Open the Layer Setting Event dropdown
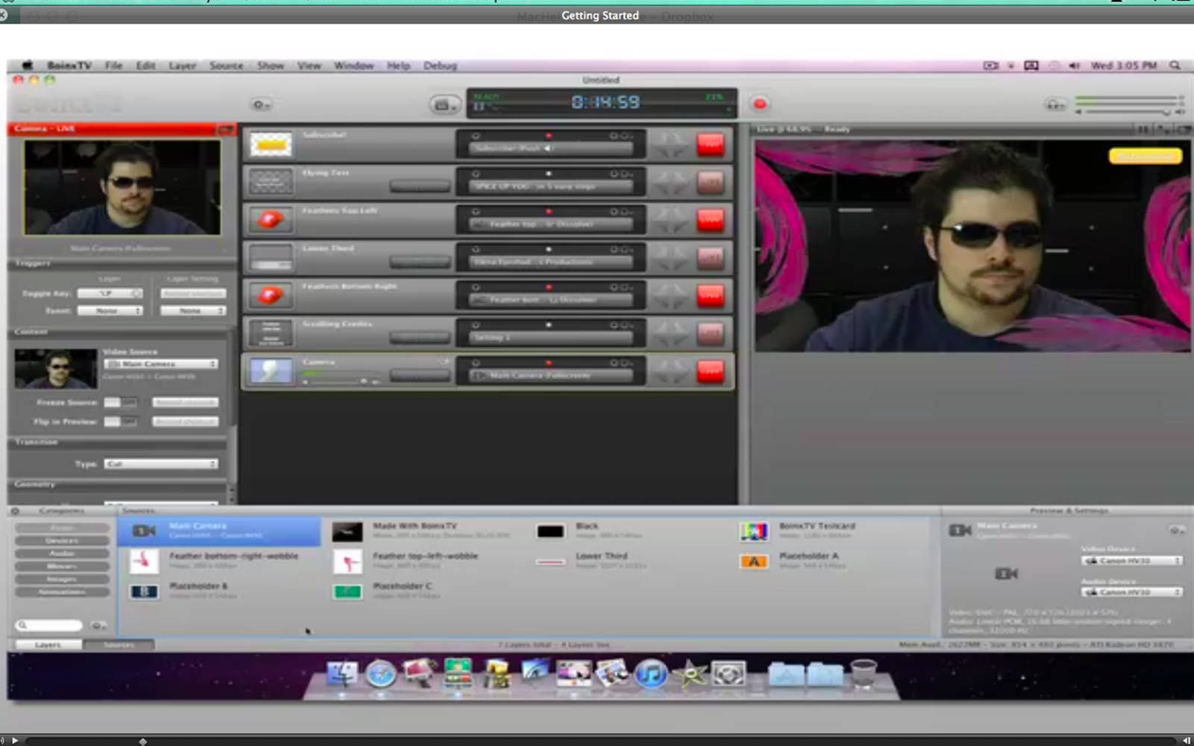Screen dimensions: 1194x746 (x=193, y=310)
